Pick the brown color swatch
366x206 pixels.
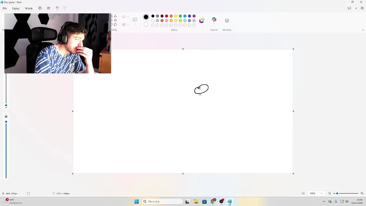click(x=162, y=21)
